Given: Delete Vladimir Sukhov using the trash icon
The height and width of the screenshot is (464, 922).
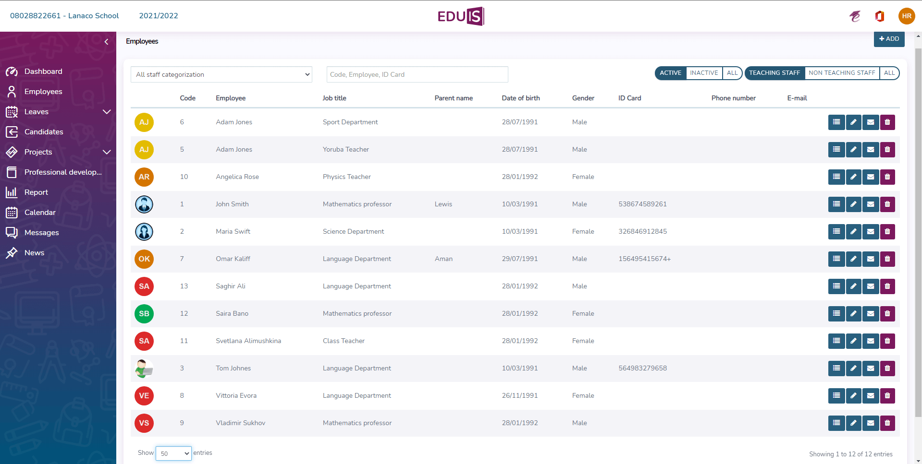Looking at the screenshot, I should point(887,423).
